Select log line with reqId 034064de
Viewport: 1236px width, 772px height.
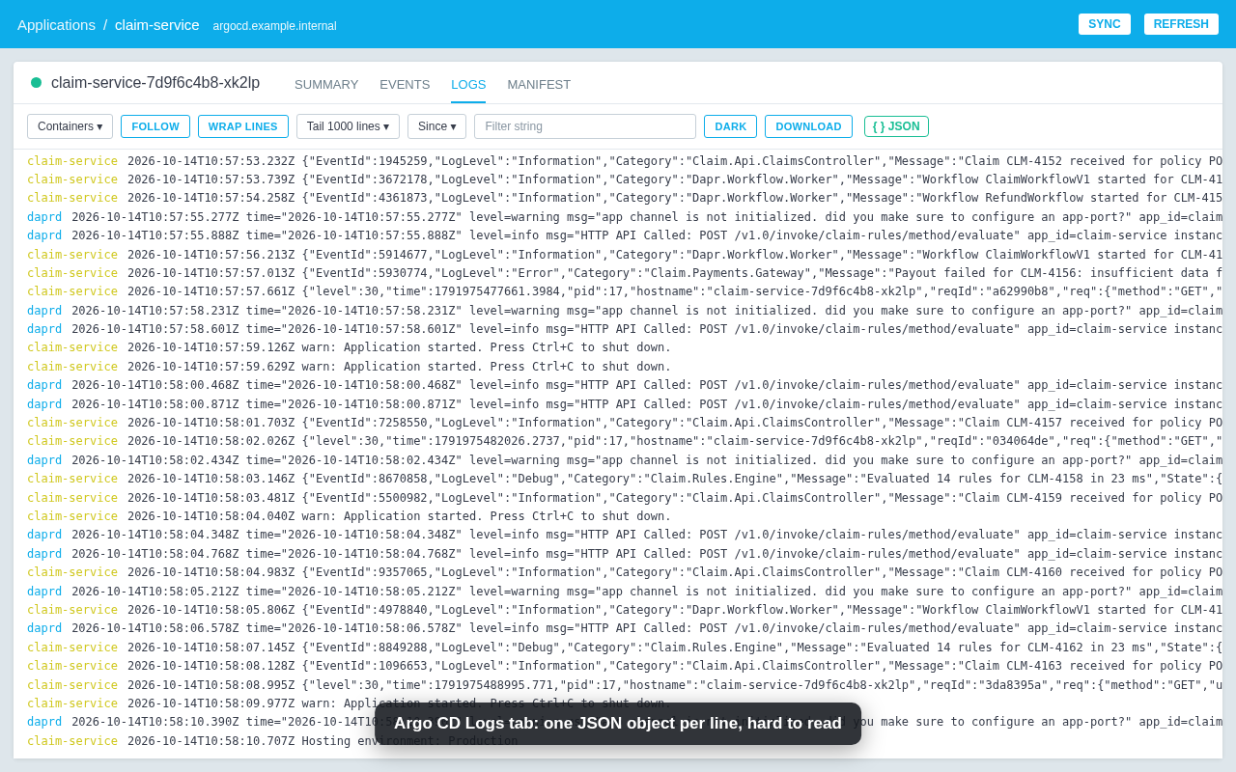click(618, 441)
